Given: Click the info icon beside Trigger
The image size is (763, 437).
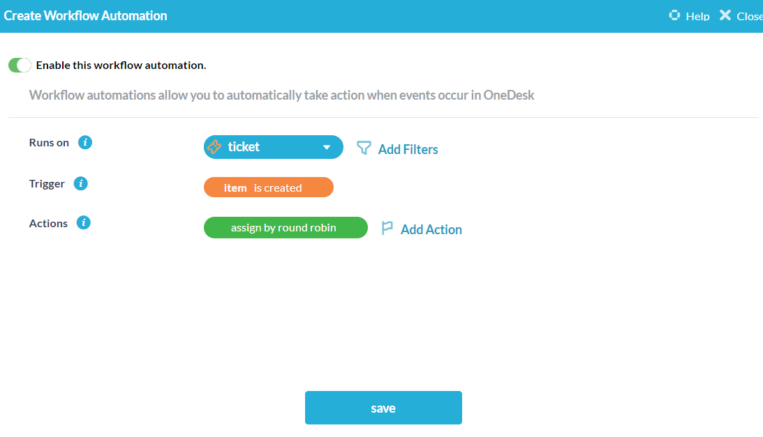Looking at the screenshot, I should point(81,183).
